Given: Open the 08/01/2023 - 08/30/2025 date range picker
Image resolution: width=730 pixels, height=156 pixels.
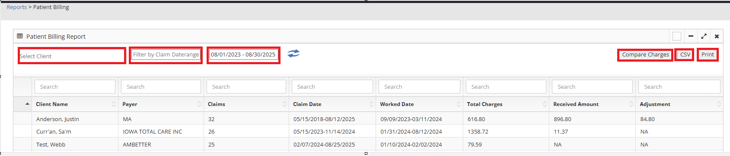Looking at the screenshot, I should click(243, 55).
